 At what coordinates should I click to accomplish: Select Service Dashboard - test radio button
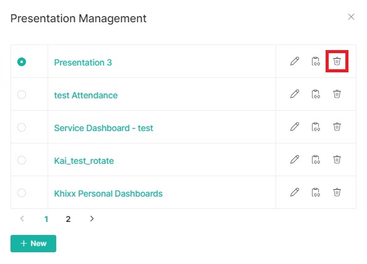click(22, 127)
